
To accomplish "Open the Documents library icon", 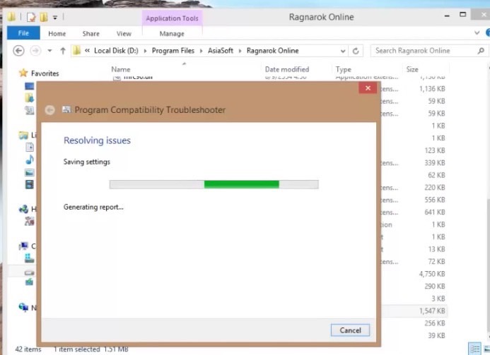I will pyautogui.click(x=30, y=147).
